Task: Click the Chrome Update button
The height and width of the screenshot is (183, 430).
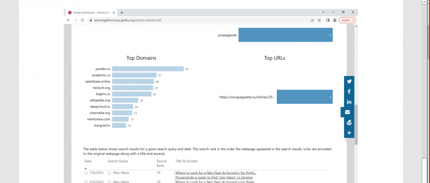Action: 348,20
